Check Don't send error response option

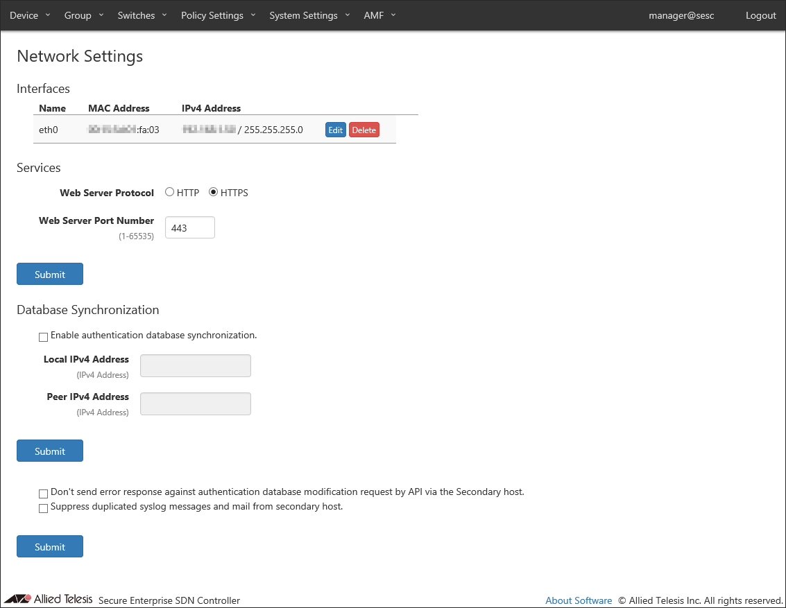(43, 494)
